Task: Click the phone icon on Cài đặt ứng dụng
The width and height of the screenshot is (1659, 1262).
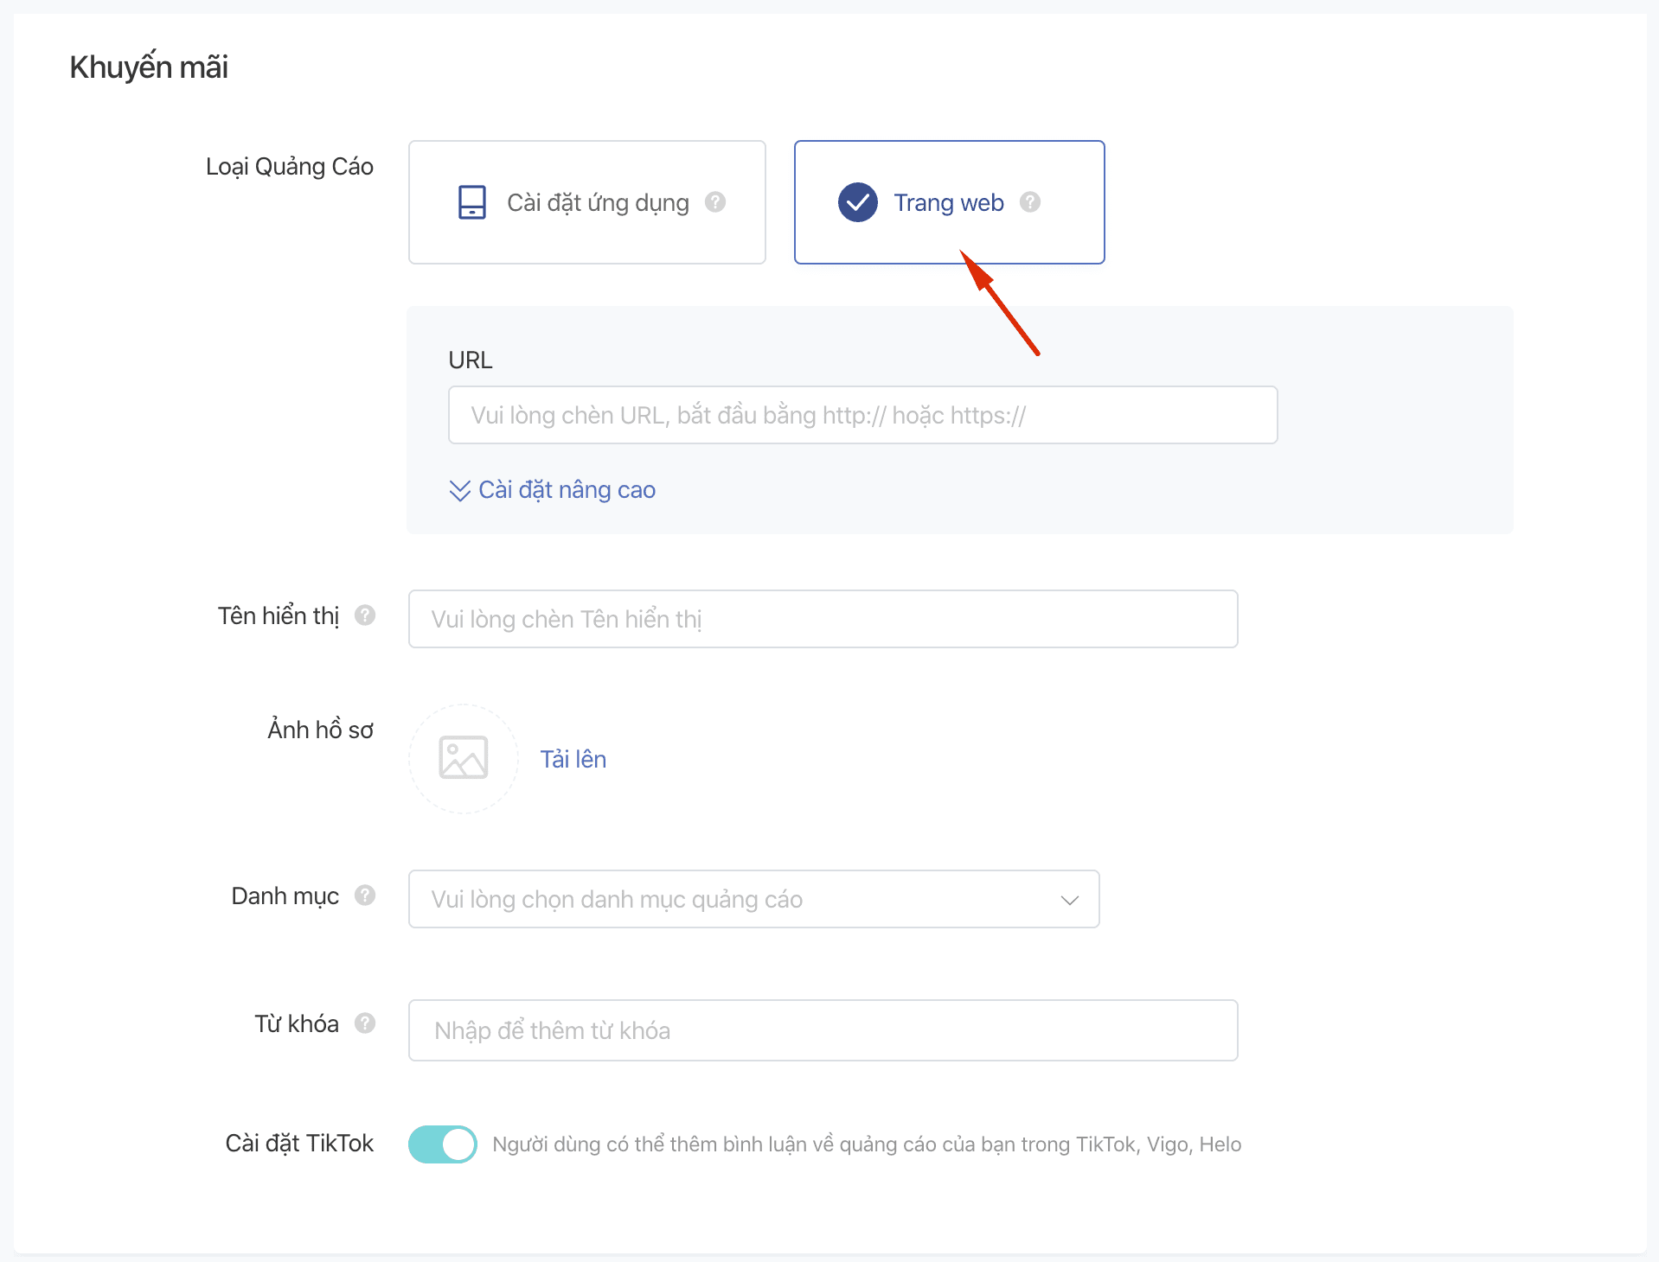Action: point(472,202)
